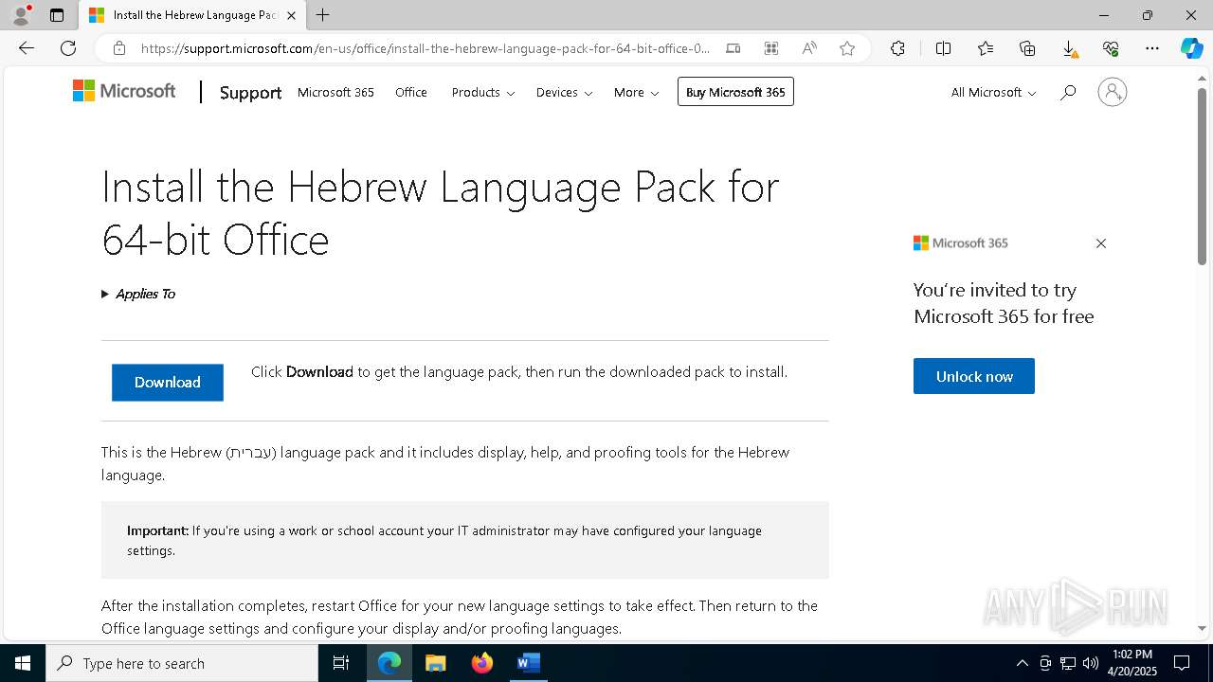This screenshot has width=1213, height=682.
Task: View site information lock icon
Action: (118, 48)
